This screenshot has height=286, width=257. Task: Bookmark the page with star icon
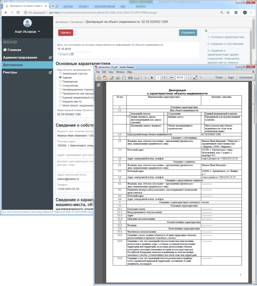pos(228,12)
